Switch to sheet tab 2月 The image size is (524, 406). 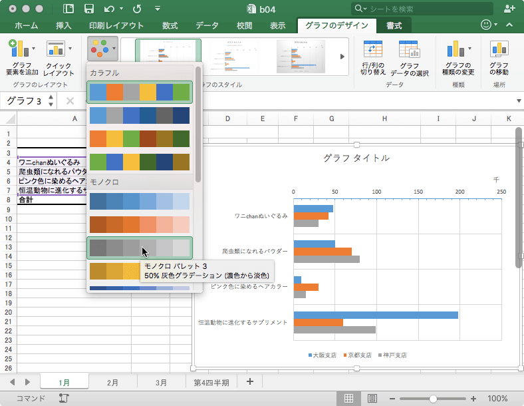pos(112,382)
